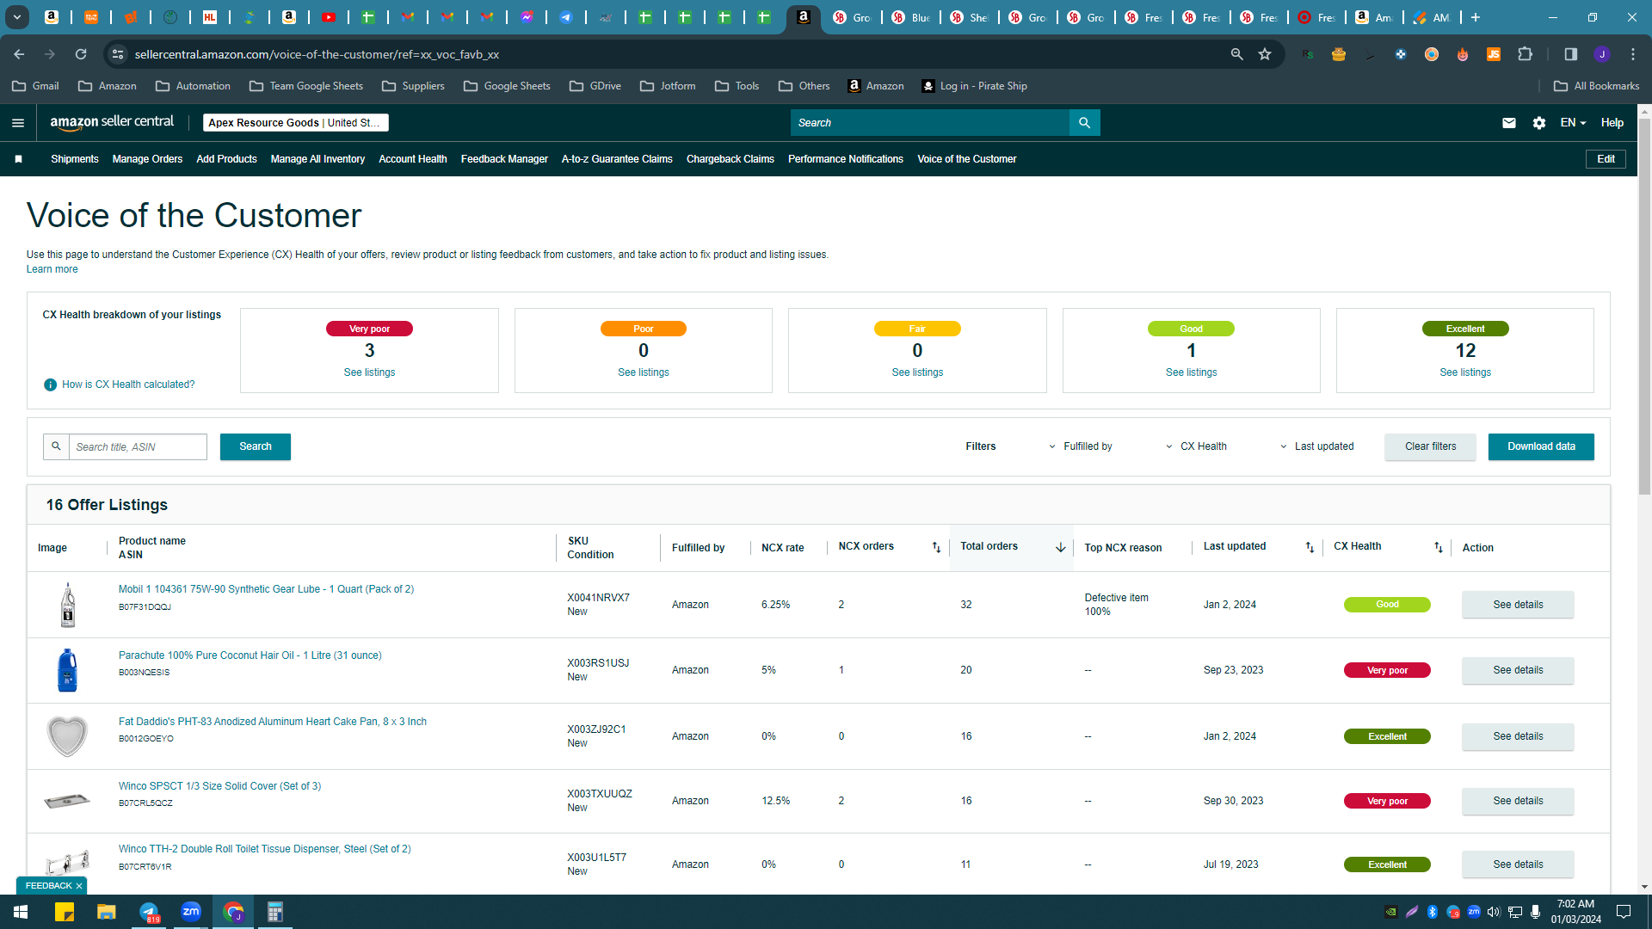Sort by CX Health column arrows
Image resolution: width=1652 pixels, height=929 pixels.
(x=1438, y=547)
